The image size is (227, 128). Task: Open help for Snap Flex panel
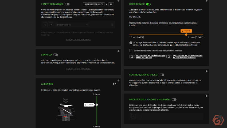[x=118, y=51]
